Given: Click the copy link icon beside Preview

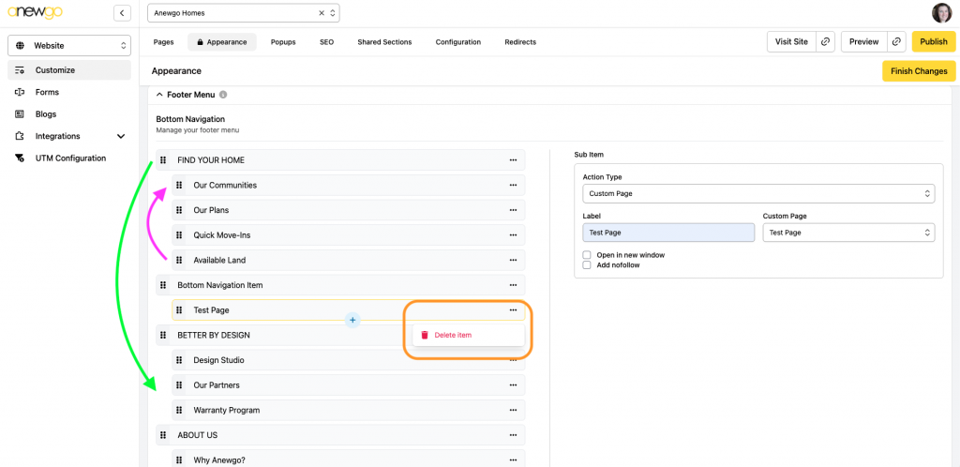Looking at the screenshot, I should [x=896, y=41].
